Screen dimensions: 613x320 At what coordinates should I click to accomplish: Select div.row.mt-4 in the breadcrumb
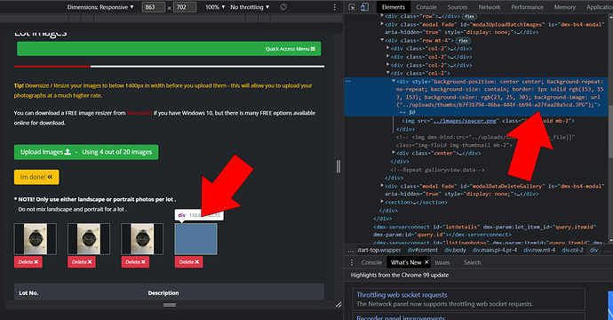pos(539,251)
